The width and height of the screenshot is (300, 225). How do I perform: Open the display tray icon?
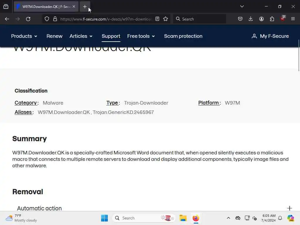[x=247, y=218]
